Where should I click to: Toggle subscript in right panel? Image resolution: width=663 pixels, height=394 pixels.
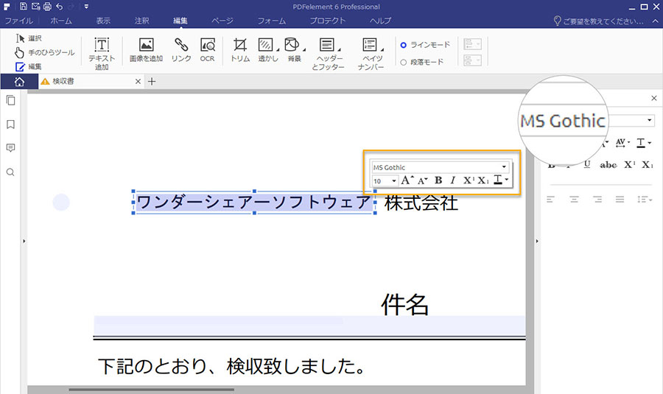pos(648,164)
